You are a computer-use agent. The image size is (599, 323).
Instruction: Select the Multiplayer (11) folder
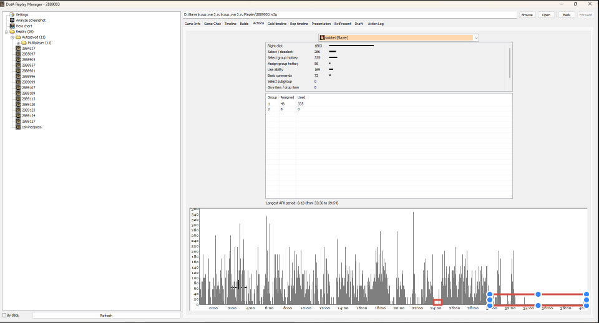(39, 43)
